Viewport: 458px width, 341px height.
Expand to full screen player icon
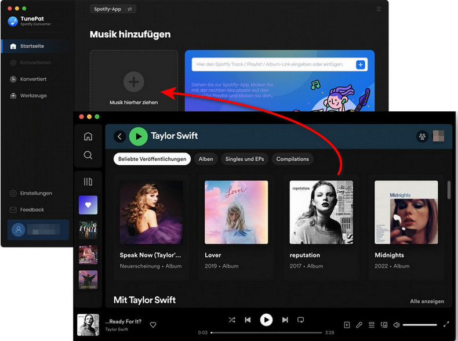446,324
